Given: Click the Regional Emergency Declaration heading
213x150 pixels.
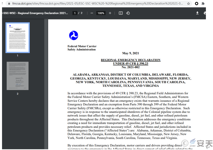Looking at the screenshot, I should (x=131, y=60).
